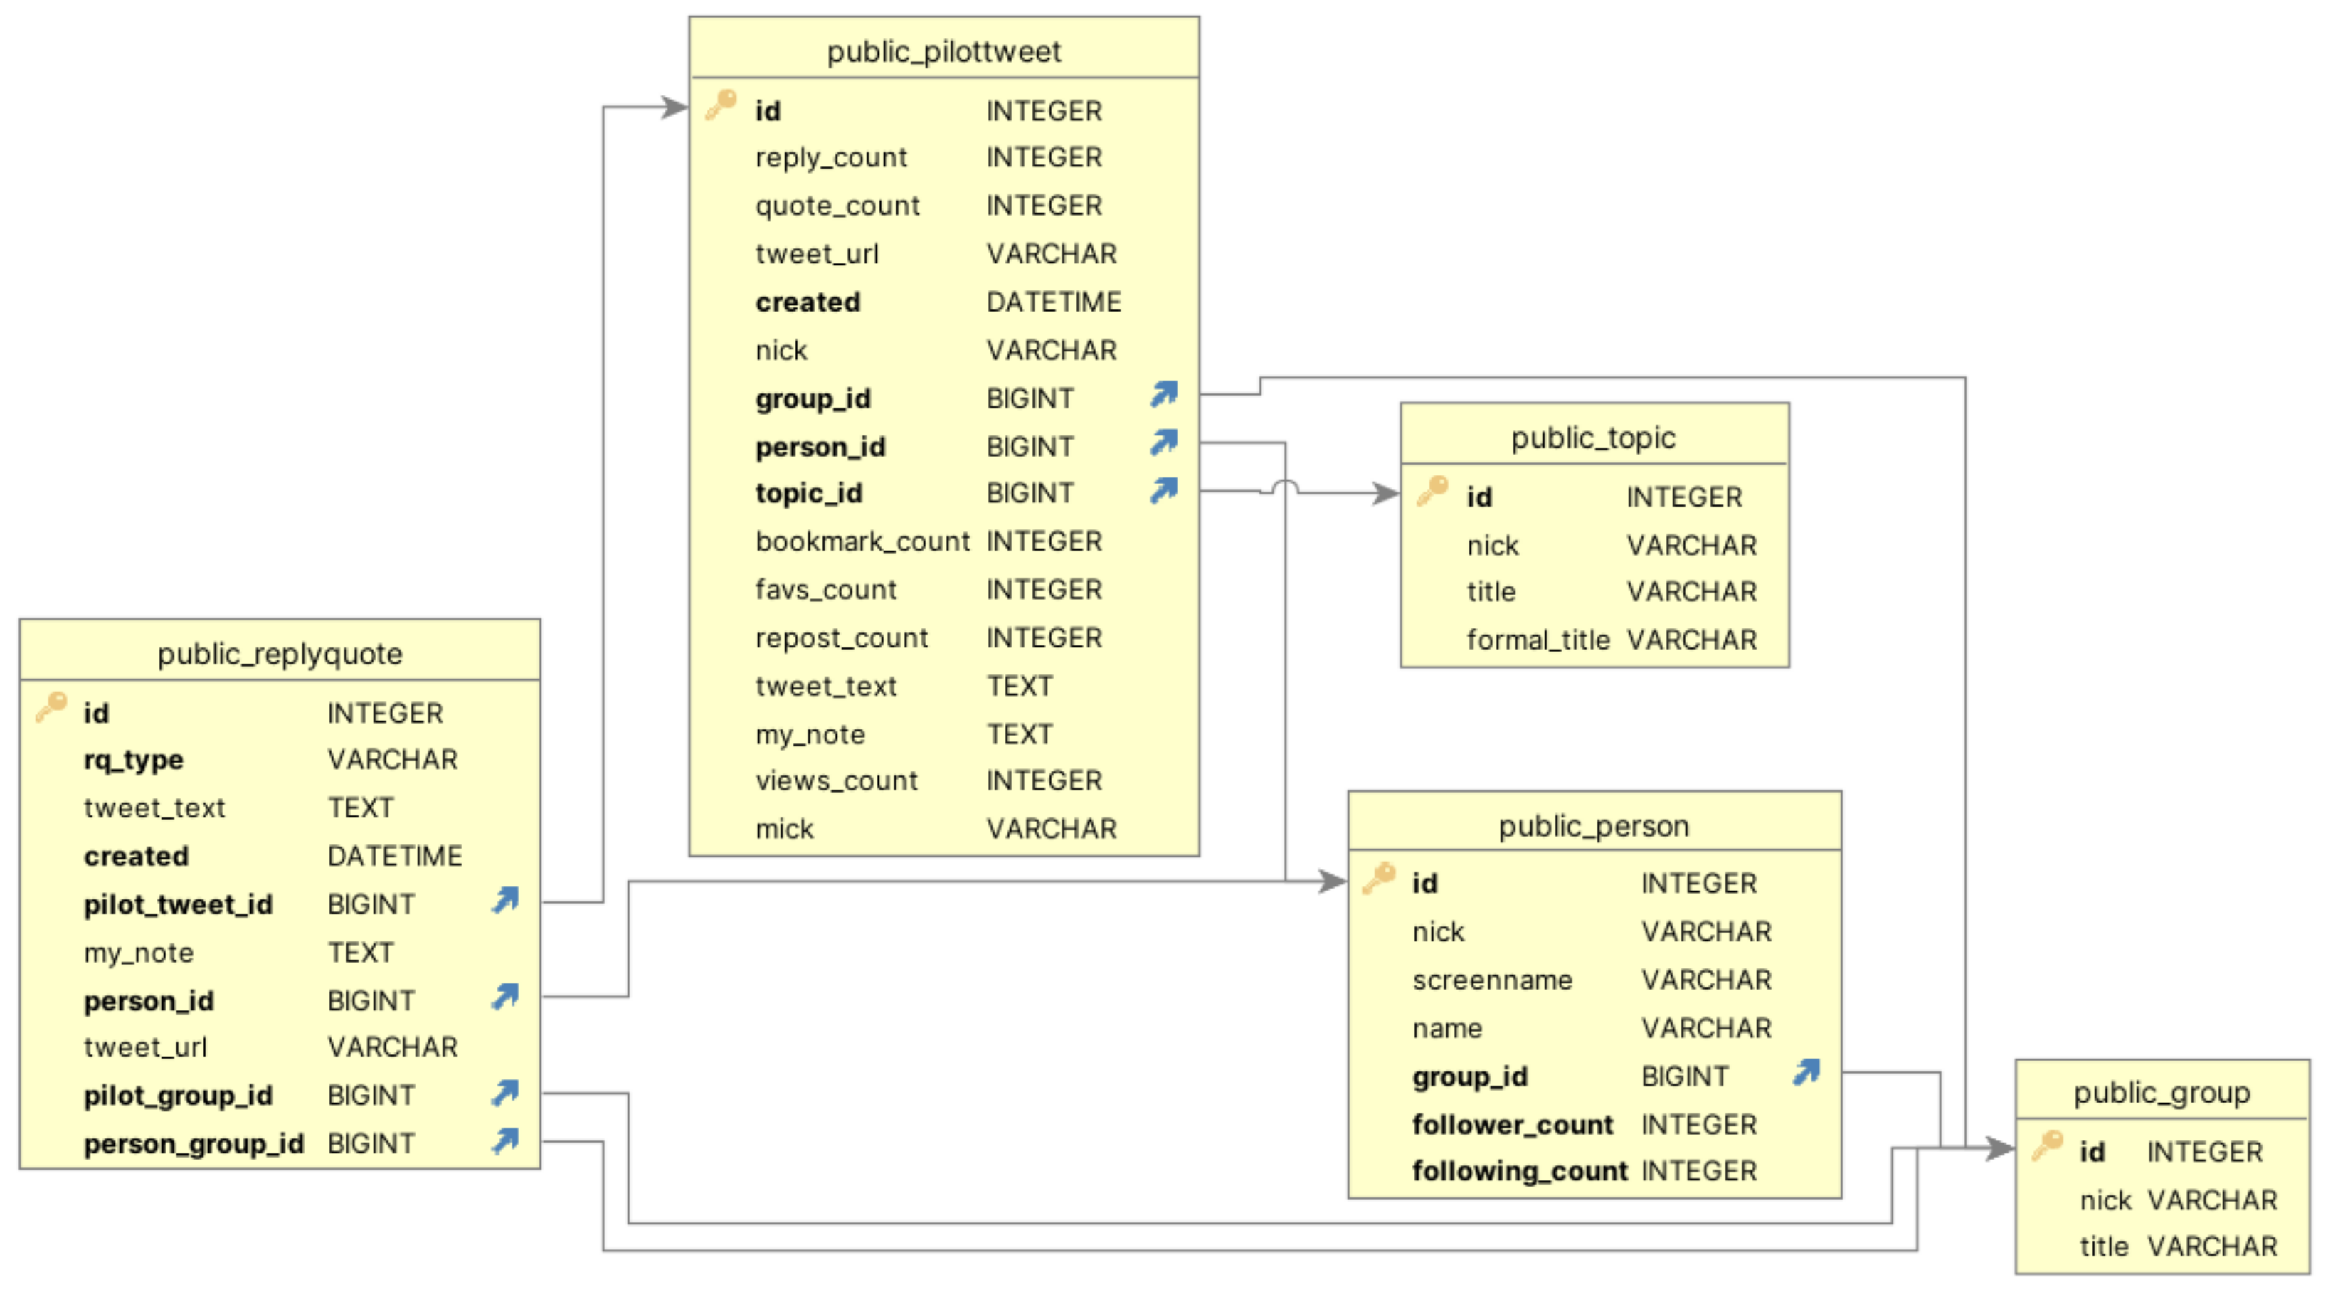The width and height of the screenshot is (2328, 1292).
Task: Select the public_group table title
Action: [x=2161, y=1094]
